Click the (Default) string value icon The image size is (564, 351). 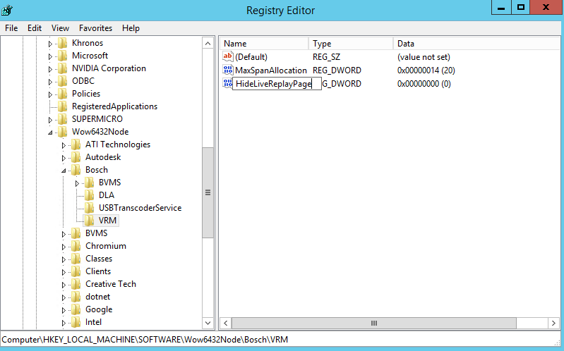[x=227, y=57]
